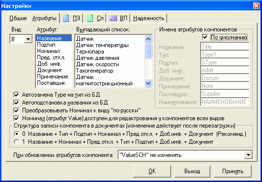Click the Примечание field containing Note
Screen dimensions: 262x182
(x=225, y=86)
